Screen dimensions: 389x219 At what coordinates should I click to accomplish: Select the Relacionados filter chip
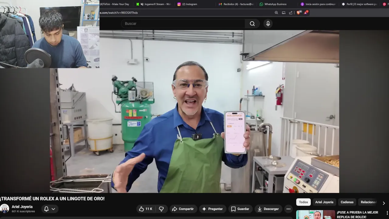click(368, 202)
